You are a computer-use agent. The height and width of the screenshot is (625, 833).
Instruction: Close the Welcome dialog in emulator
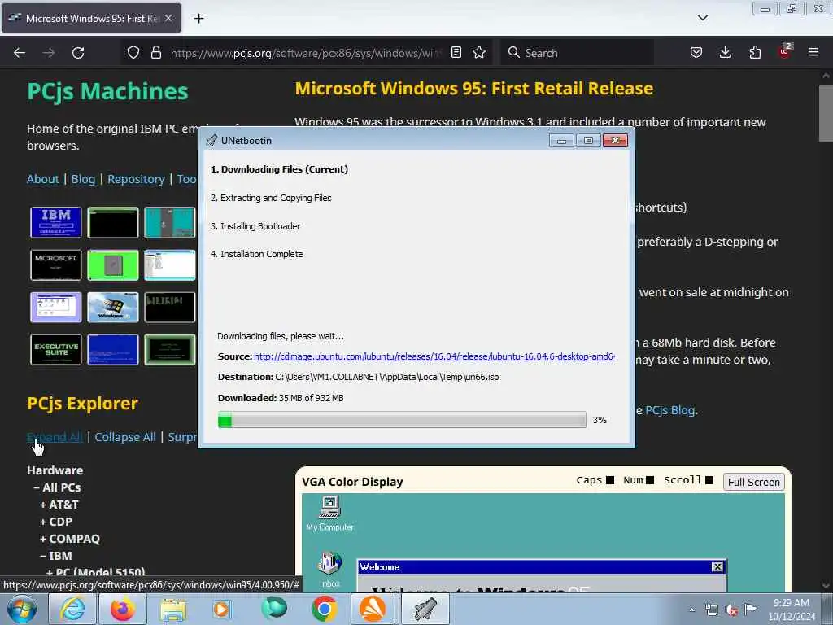(717, 566)
